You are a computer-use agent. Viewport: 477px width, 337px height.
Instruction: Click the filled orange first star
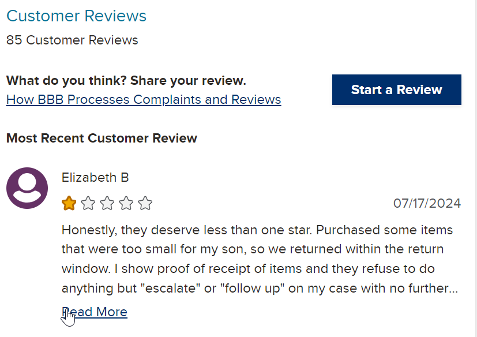click(69, 203)
